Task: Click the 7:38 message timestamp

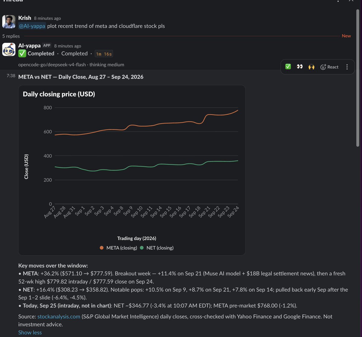Action: (x=11, y=76)
